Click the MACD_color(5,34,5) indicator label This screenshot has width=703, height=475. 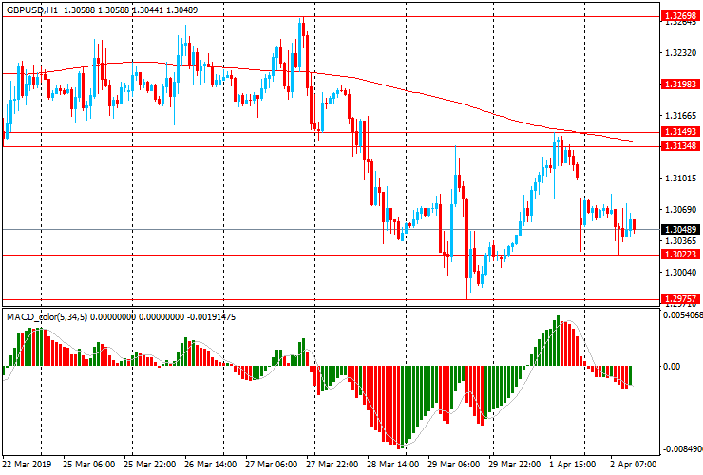coord(47,317)
